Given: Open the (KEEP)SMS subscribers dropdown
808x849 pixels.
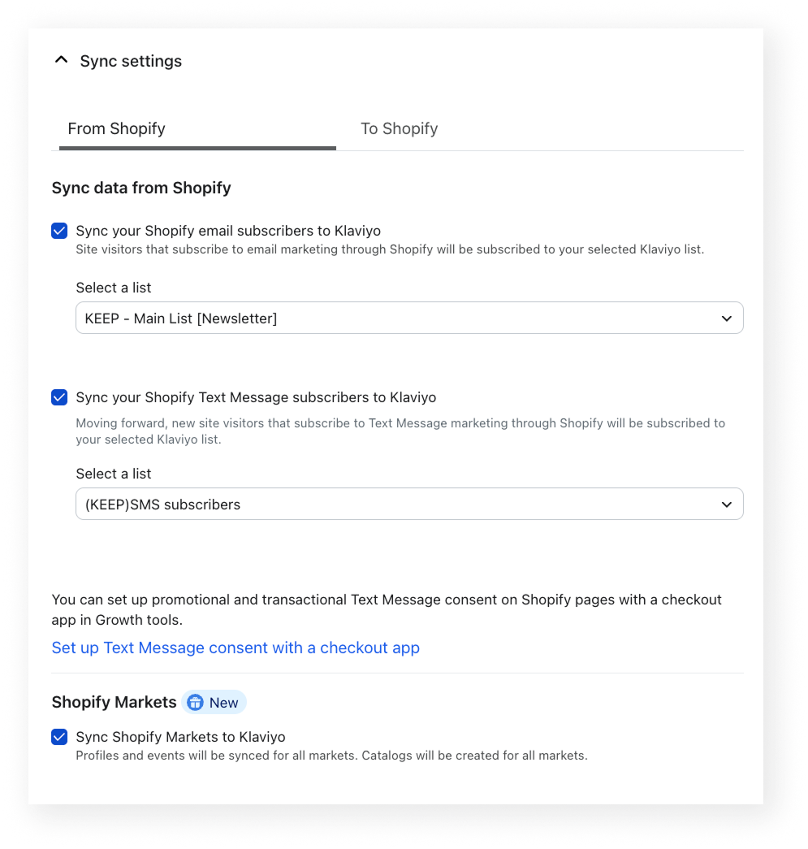Looking at the screenshot, I should pos(409,504).
